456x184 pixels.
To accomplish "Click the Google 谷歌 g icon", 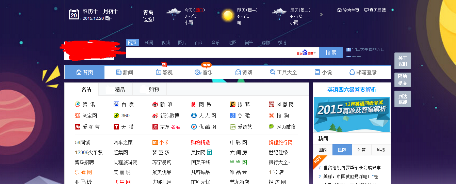I will click(233, 116).
